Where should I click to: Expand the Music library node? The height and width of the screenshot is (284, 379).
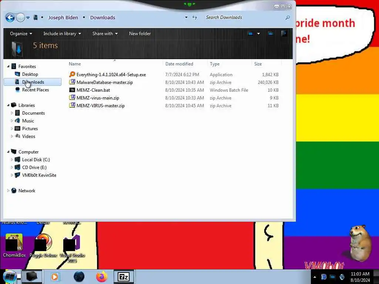12,121
